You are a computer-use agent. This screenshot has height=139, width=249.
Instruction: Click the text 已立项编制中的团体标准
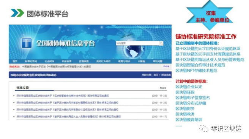(197, 43)
